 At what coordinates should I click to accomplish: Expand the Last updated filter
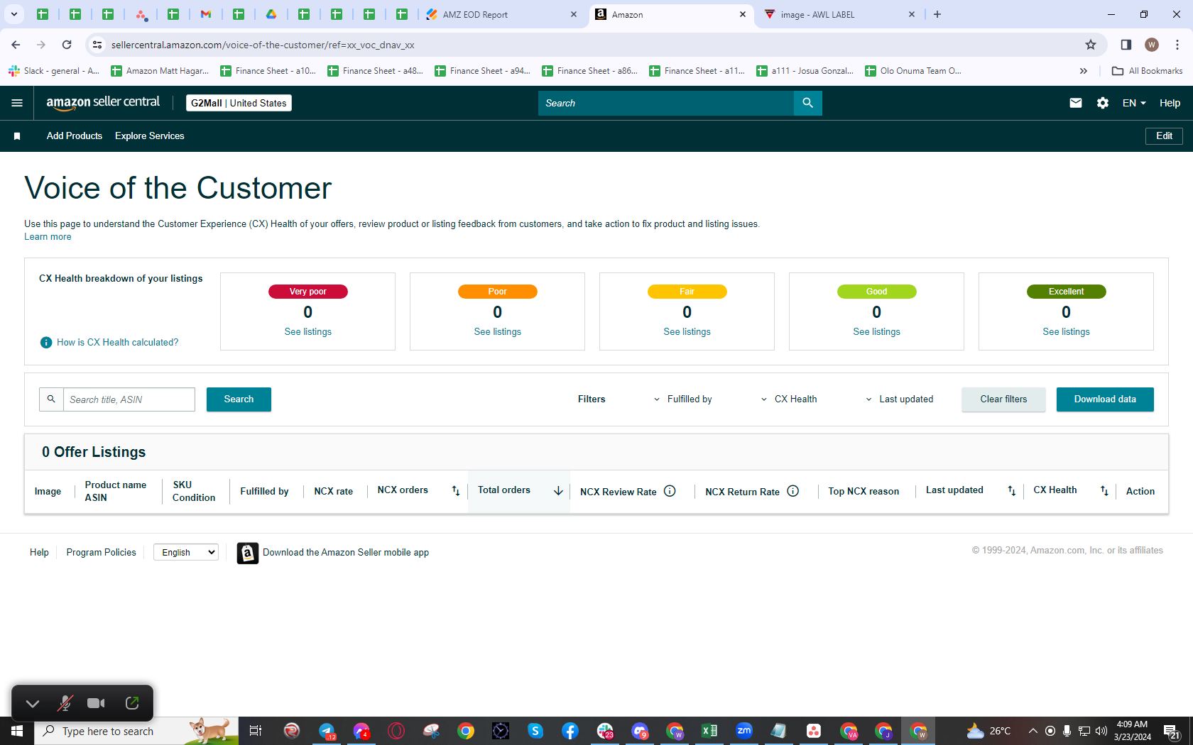(x=900, y=399)
